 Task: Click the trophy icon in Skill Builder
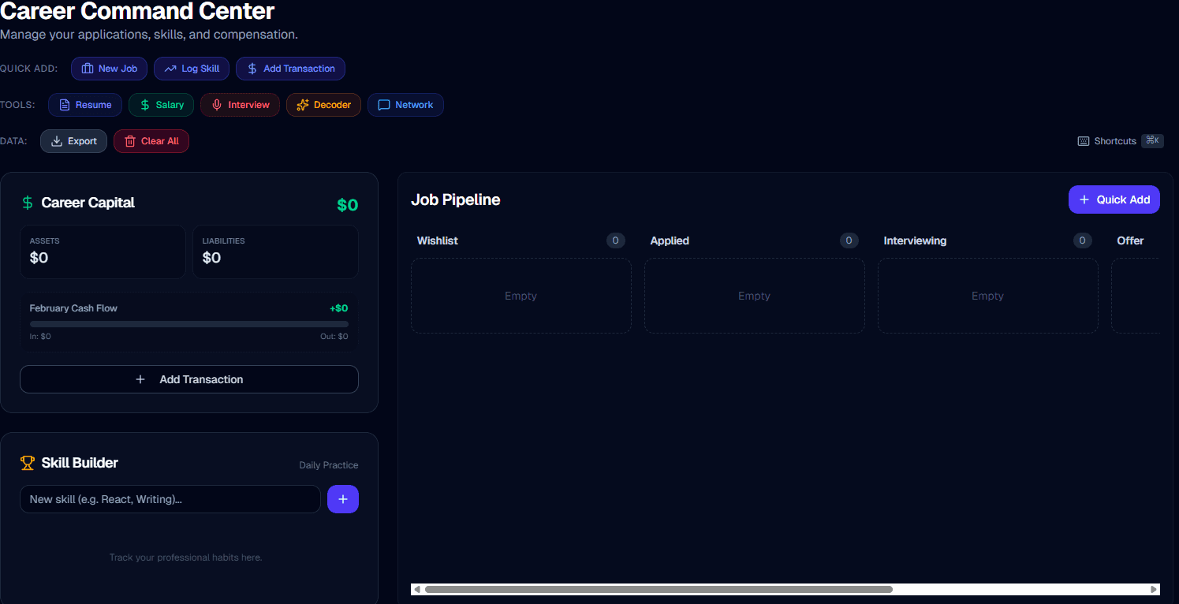click(28, 463)
